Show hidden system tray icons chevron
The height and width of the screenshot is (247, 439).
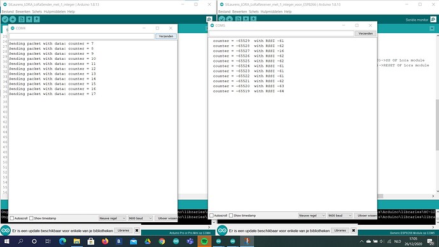pyautogui.click(x=361, y=241)
